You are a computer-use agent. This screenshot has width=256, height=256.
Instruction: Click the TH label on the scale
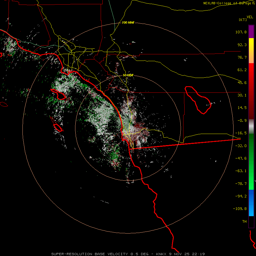coord(244,222)
